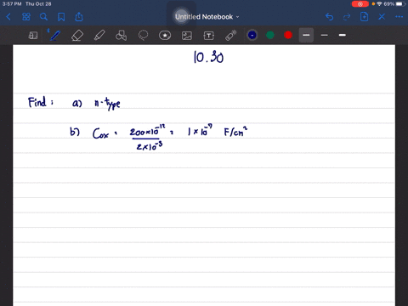Open the Elements sticker tool

click(165, 36)
